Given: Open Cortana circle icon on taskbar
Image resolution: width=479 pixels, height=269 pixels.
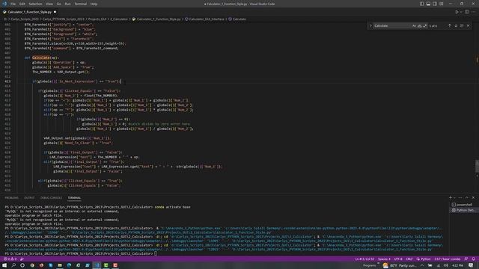Looking at the screenshot, I should click(22, 265).
